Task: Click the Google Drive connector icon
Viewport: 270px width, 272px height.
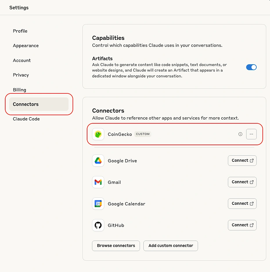Action: (98, 161)
